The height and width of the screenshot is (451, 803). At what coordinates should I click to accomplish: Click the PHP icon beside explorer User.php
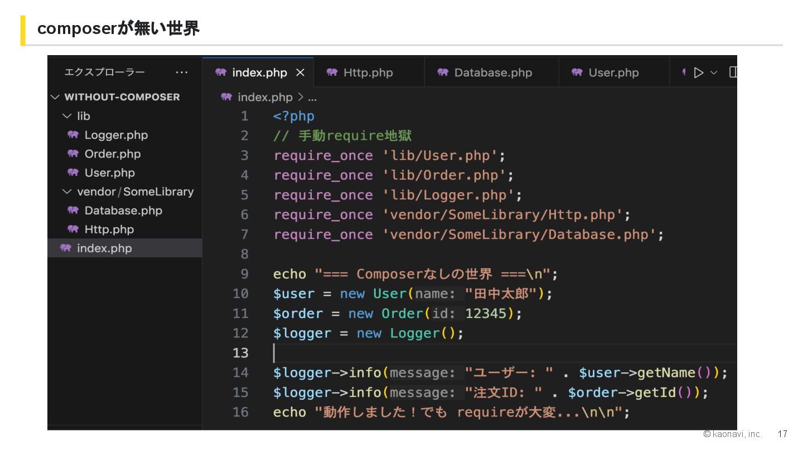point(73,173)
